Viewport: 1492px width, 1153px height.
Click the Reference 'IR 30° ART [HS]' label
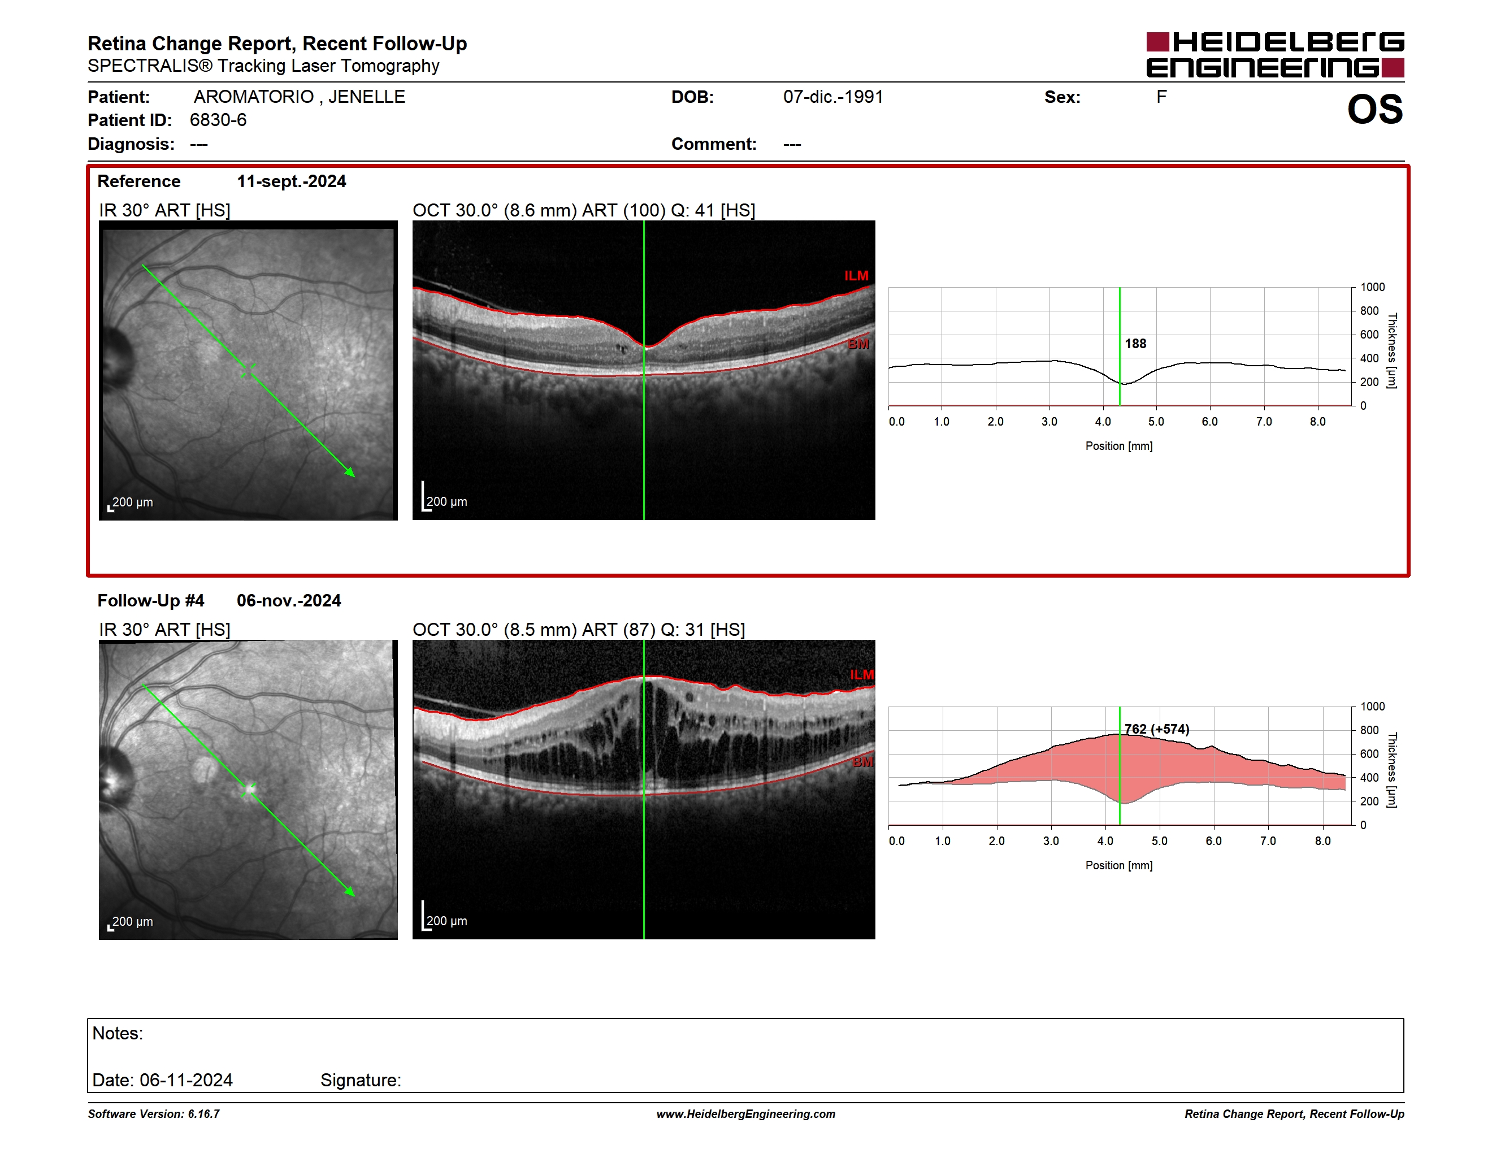tap(164, 210)
